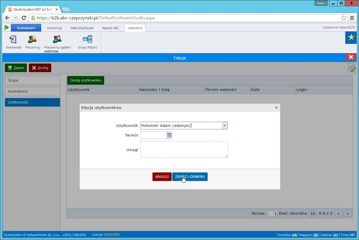Click ZAPISZ i ZAMKNIJ button
Screen dimensions: 359x240
pos(190,177)
